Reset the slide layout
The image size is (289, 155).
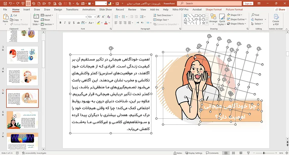point(45,20)
